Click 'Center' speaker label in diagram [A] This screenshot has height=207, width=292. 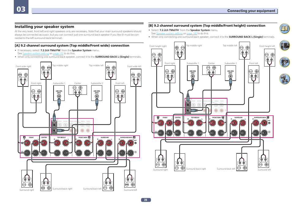click(78, 83)
